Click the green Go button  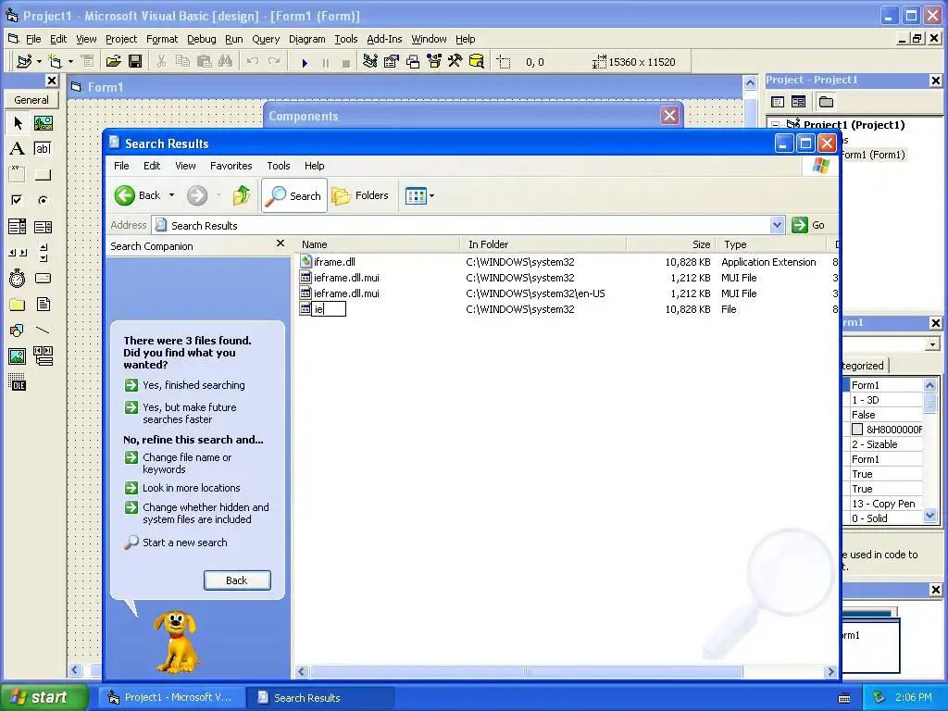pos(808,225)
